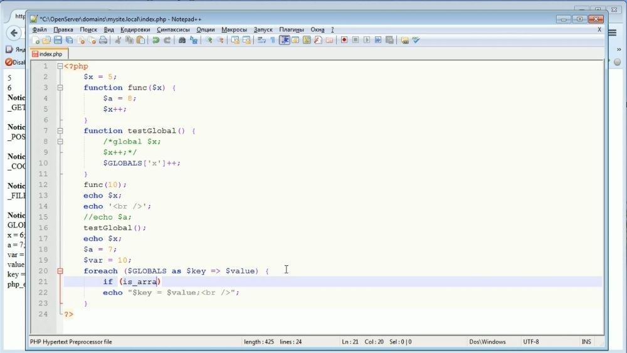Toggle the active indent guide button
Image resolution: width=627 pixels, height=353 pixels.
click(284, 40)
